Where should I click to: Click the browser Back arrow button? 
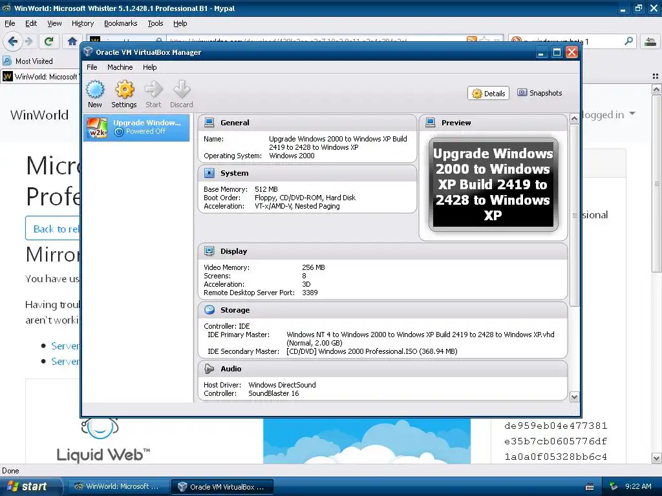tap(13, 41)
